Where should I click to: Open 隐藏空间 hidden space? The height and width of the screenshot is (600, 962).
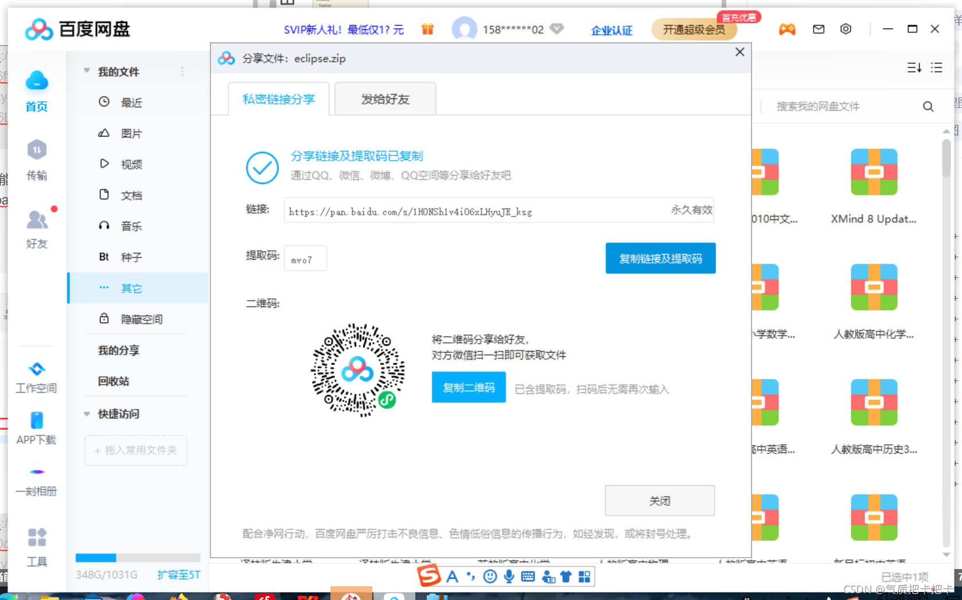138,319
